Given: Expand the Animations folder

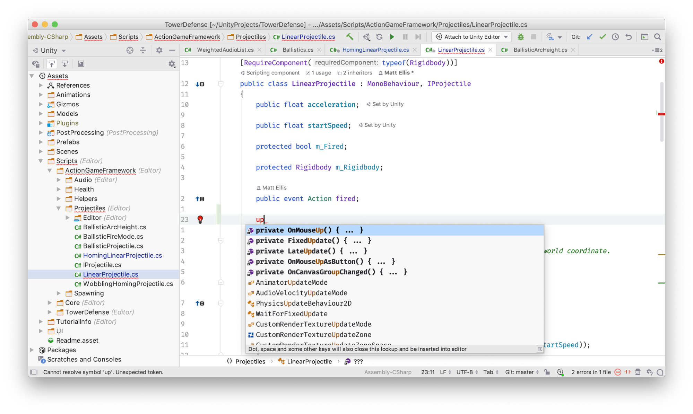Looking at the screenshot, I should point(41,95).
